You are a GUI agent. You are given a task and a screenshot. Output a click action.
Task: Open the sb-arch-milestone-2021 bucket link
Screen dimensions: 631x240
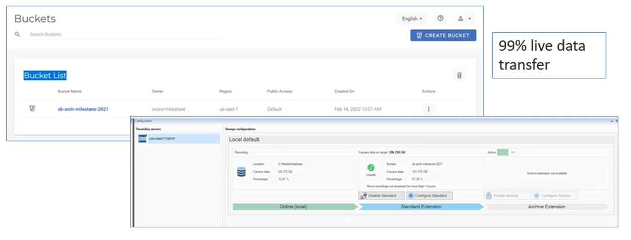coord(83,108)
